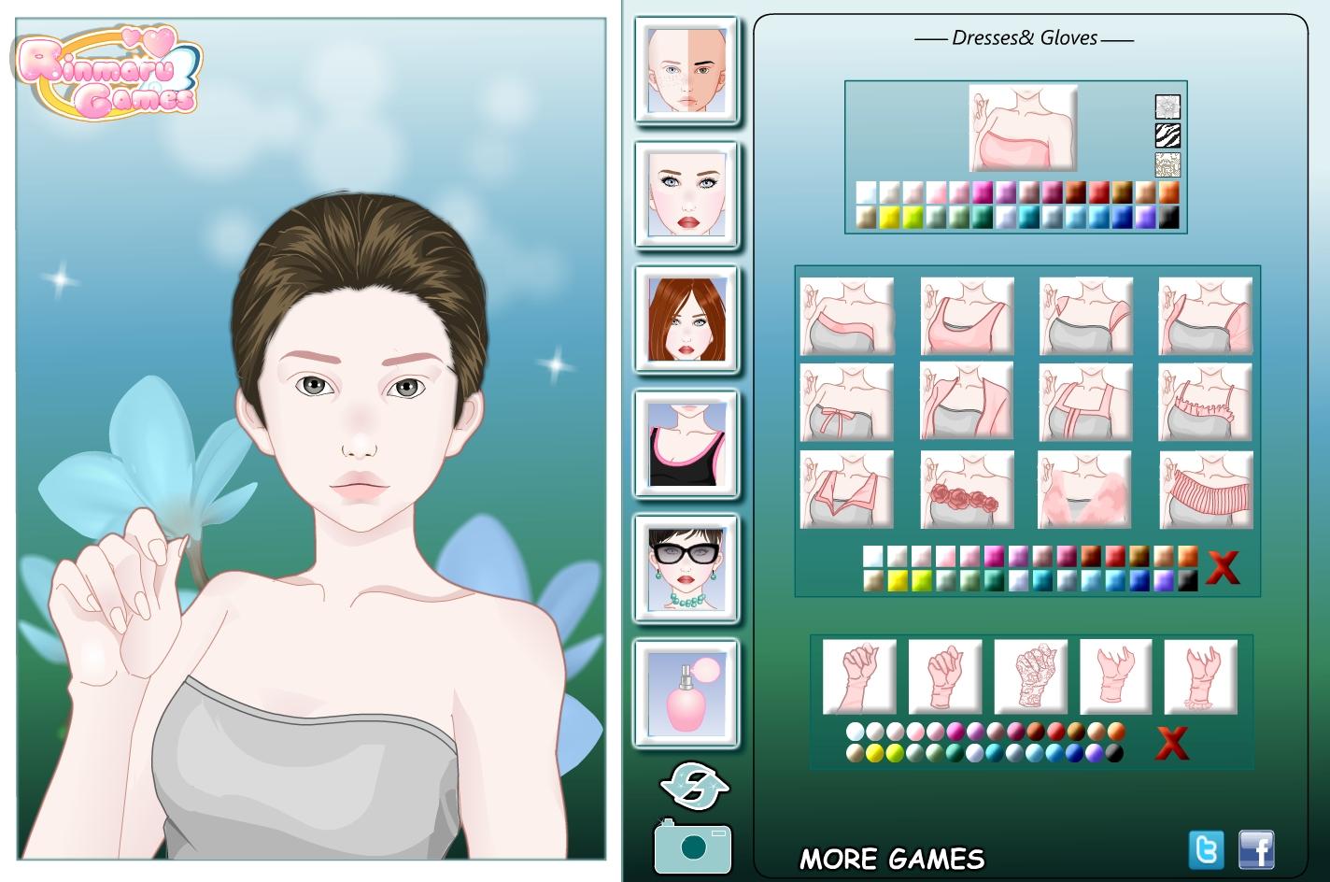Choose the pink fur stole option
Screen dimensions: 1330x882
click(x=1084, y=490)
